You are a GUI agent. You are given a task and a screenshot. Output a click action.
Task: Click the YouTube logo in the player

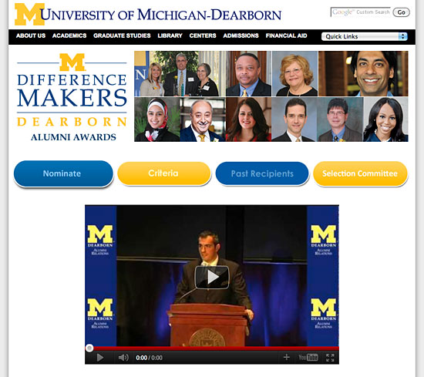click(x=308, y=358)
